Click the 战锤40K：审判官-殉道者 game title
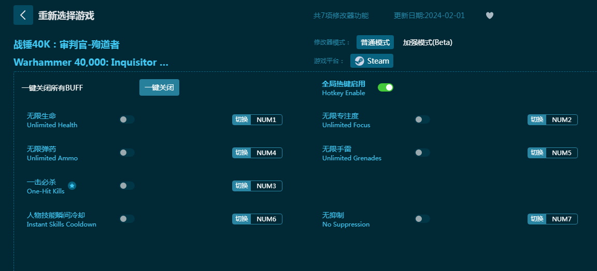Viewport: 597px width, 271px height. click(x=67, y=44)
